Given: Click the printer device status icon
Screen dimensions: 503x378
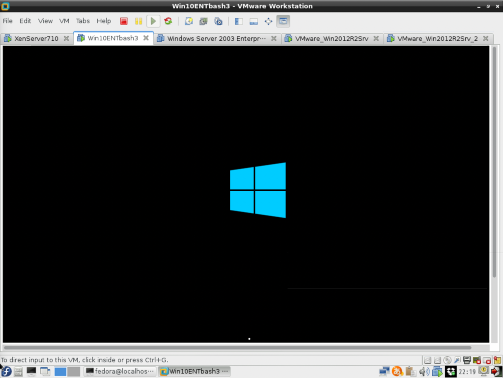Looking at the screenshot, I should [x=467, y=360].
